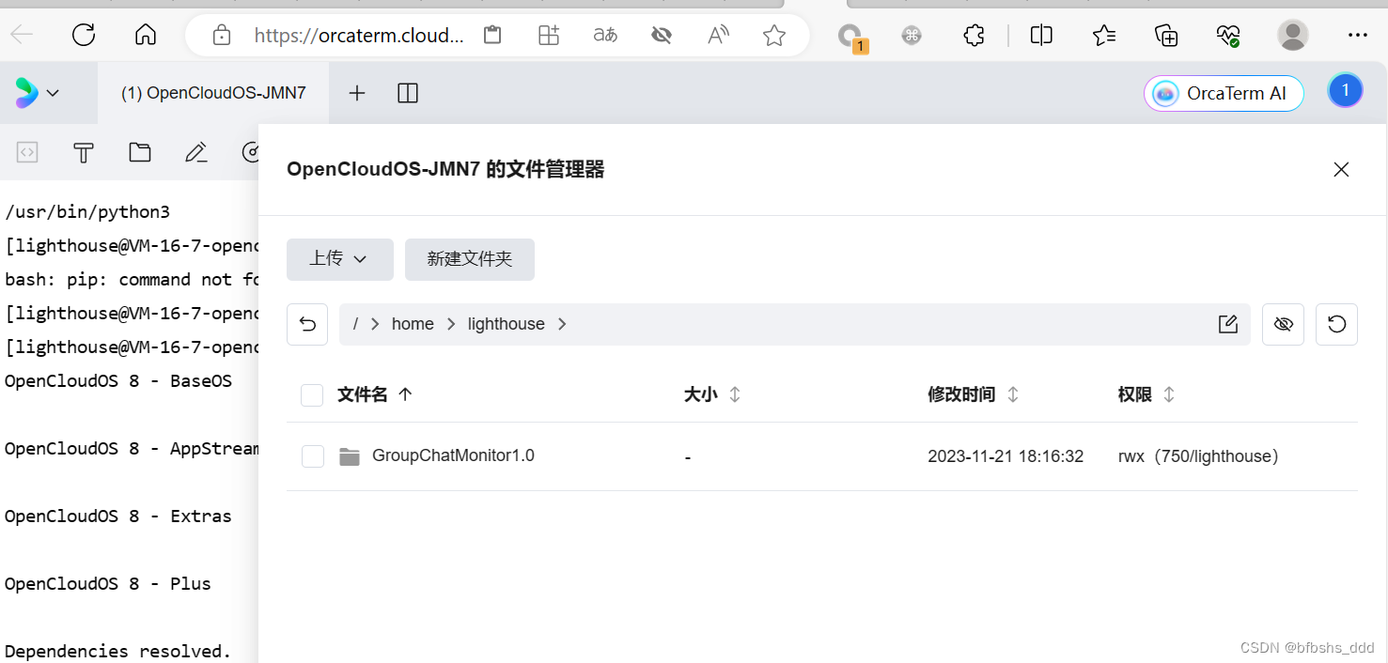Add a new terminal session tab

point(357,93)
